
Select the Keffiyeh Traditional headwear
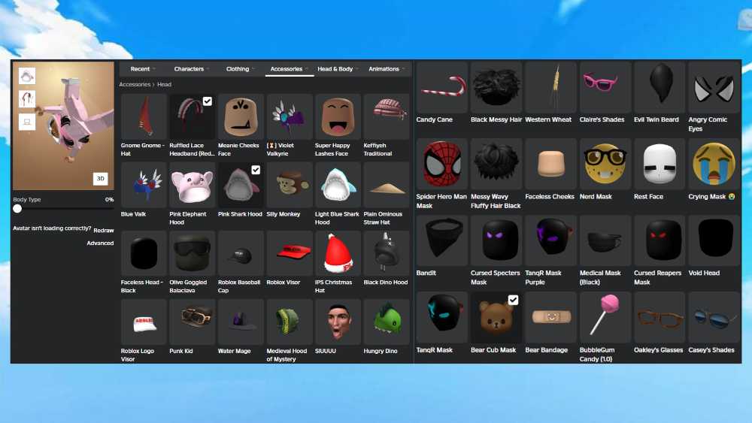[x=386, y=116]
